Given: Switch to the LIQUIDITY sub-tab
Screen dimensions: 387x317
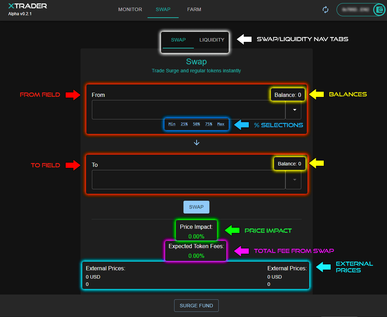Looking at the screenshot, I should tap(212, 40).
